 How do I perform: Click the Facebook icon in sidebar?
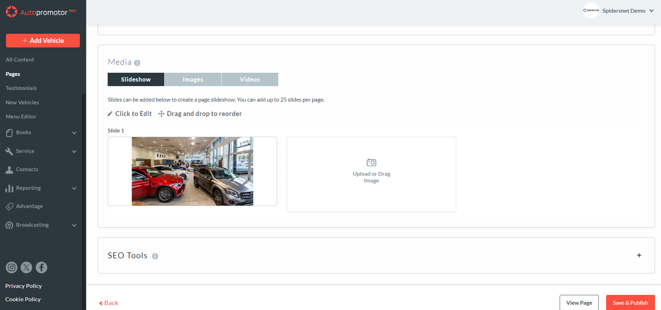pos(42,267)
